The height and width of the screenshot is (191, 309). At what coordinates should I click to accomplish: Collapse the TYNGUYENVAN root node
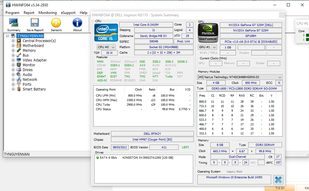[7, 36]
